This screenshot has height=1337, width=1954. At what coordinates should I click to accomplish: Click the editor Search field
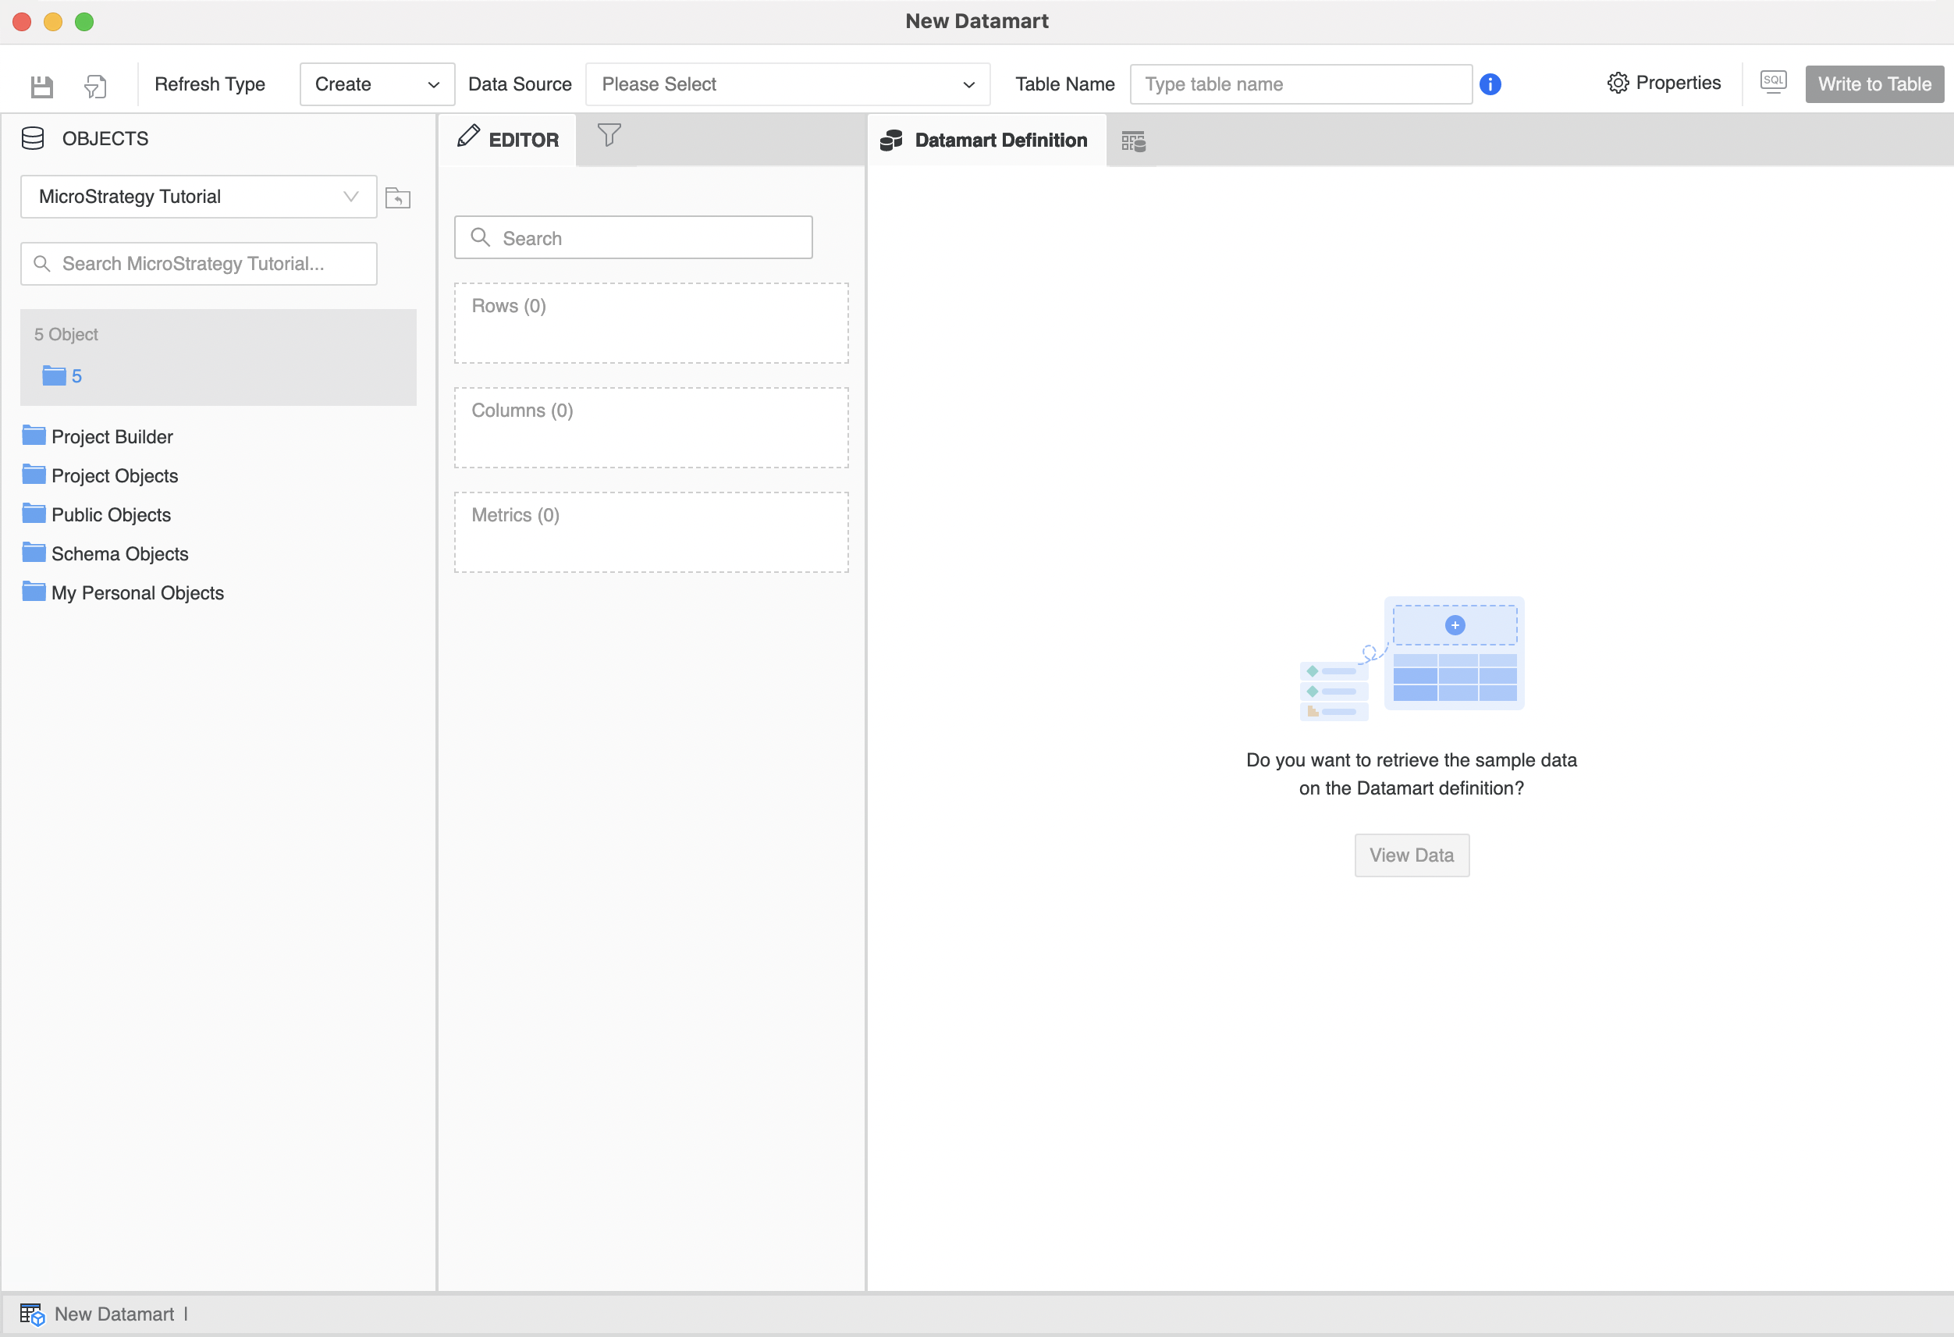pos(633,238)
